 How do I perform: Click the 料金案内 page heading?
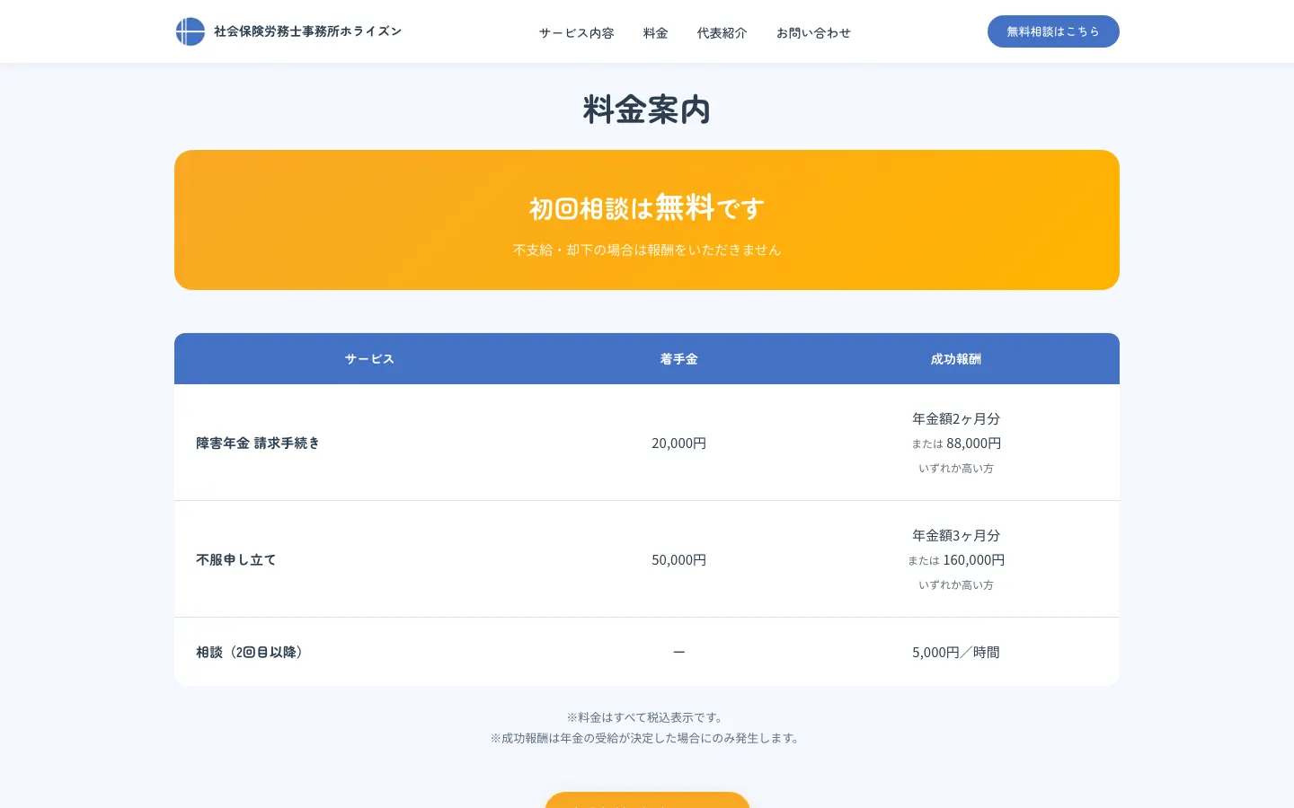647,110
